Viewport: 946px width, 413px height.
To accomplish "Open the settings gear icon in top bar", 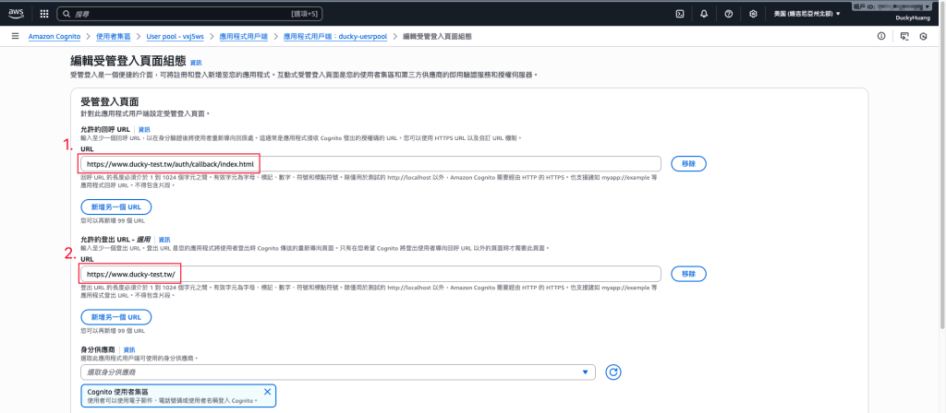I will [753, 13].
